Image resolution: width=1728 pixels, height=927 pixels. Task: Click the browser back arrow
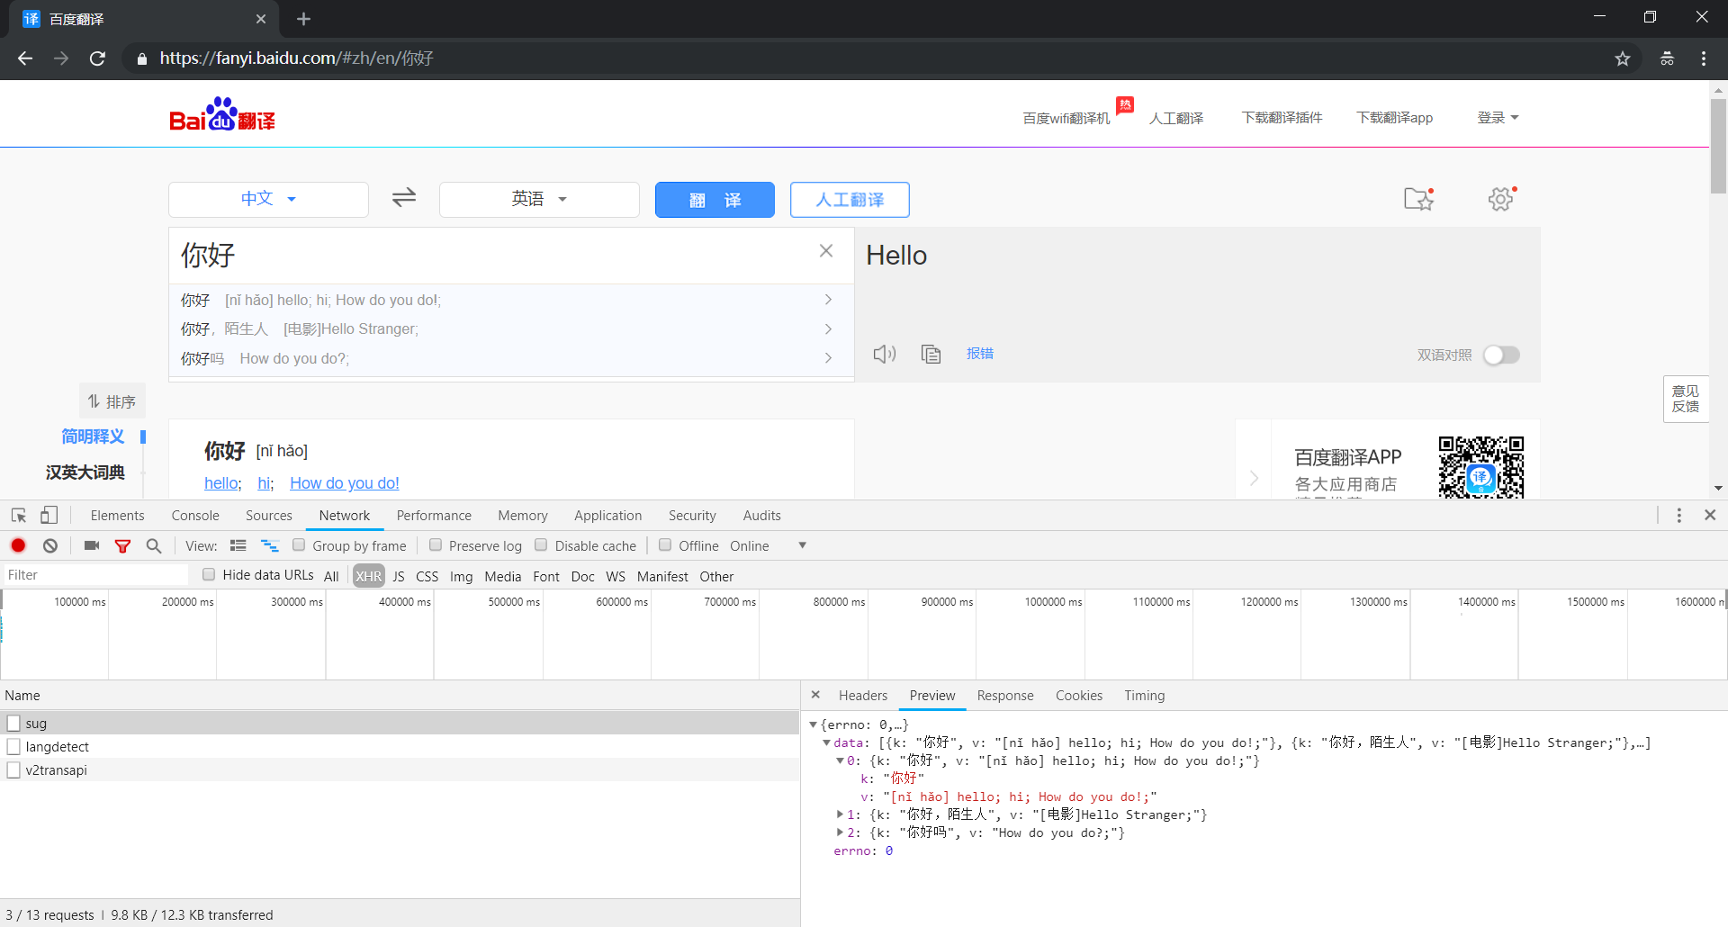25,58
